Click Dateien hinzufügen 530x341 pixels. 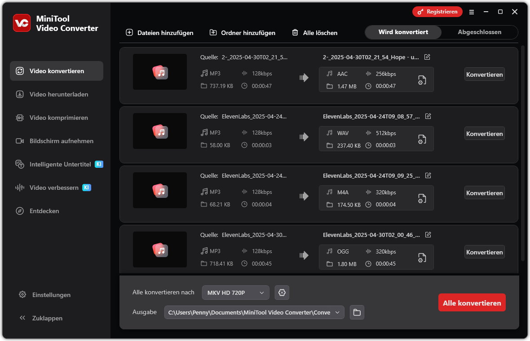(x=159, y=33)
